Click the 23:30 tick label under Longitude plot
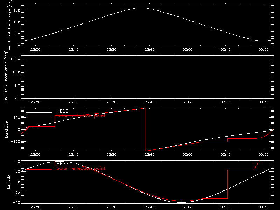Image resolution: width=280 pixels, height=210 pixels. click(x=111, y=155)
